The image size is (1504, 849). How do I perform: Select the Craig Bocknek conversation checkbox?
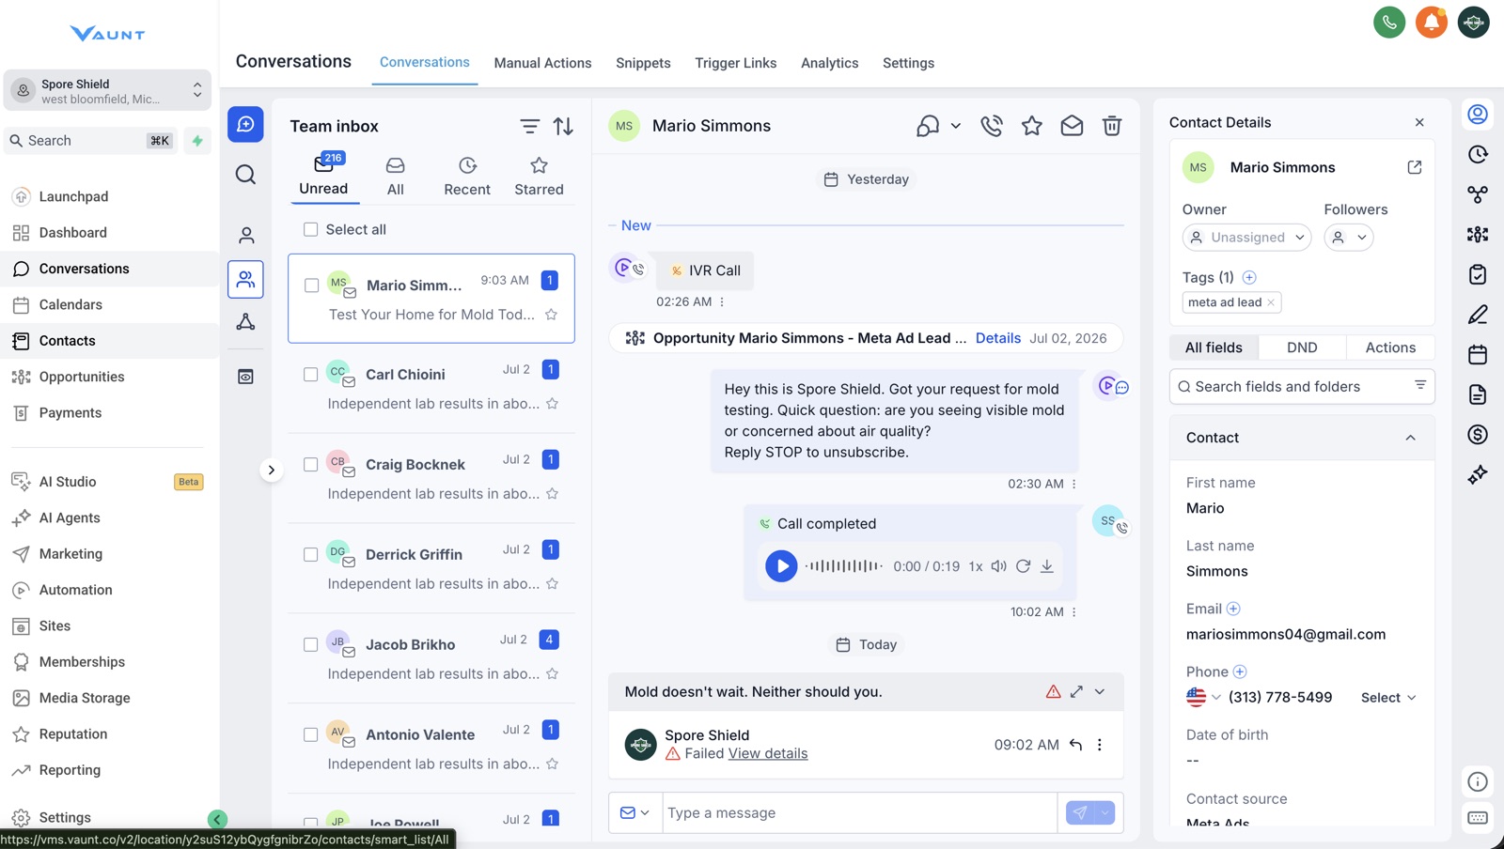(311, 465)
